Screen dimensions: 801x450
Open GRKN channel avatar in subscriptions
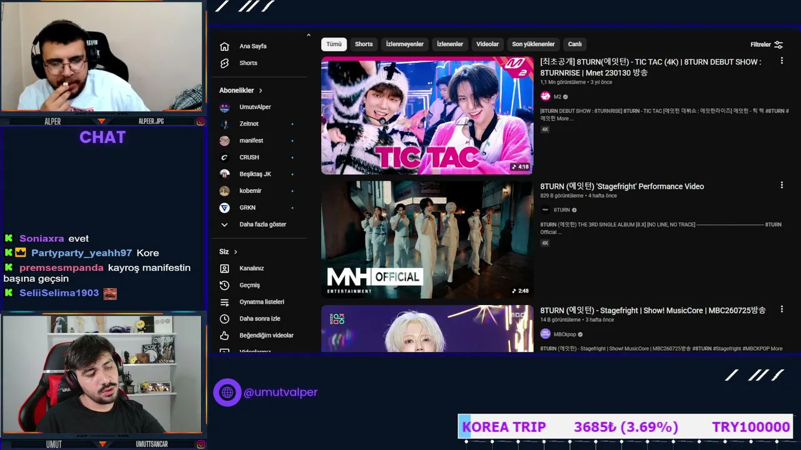(225, 207)
